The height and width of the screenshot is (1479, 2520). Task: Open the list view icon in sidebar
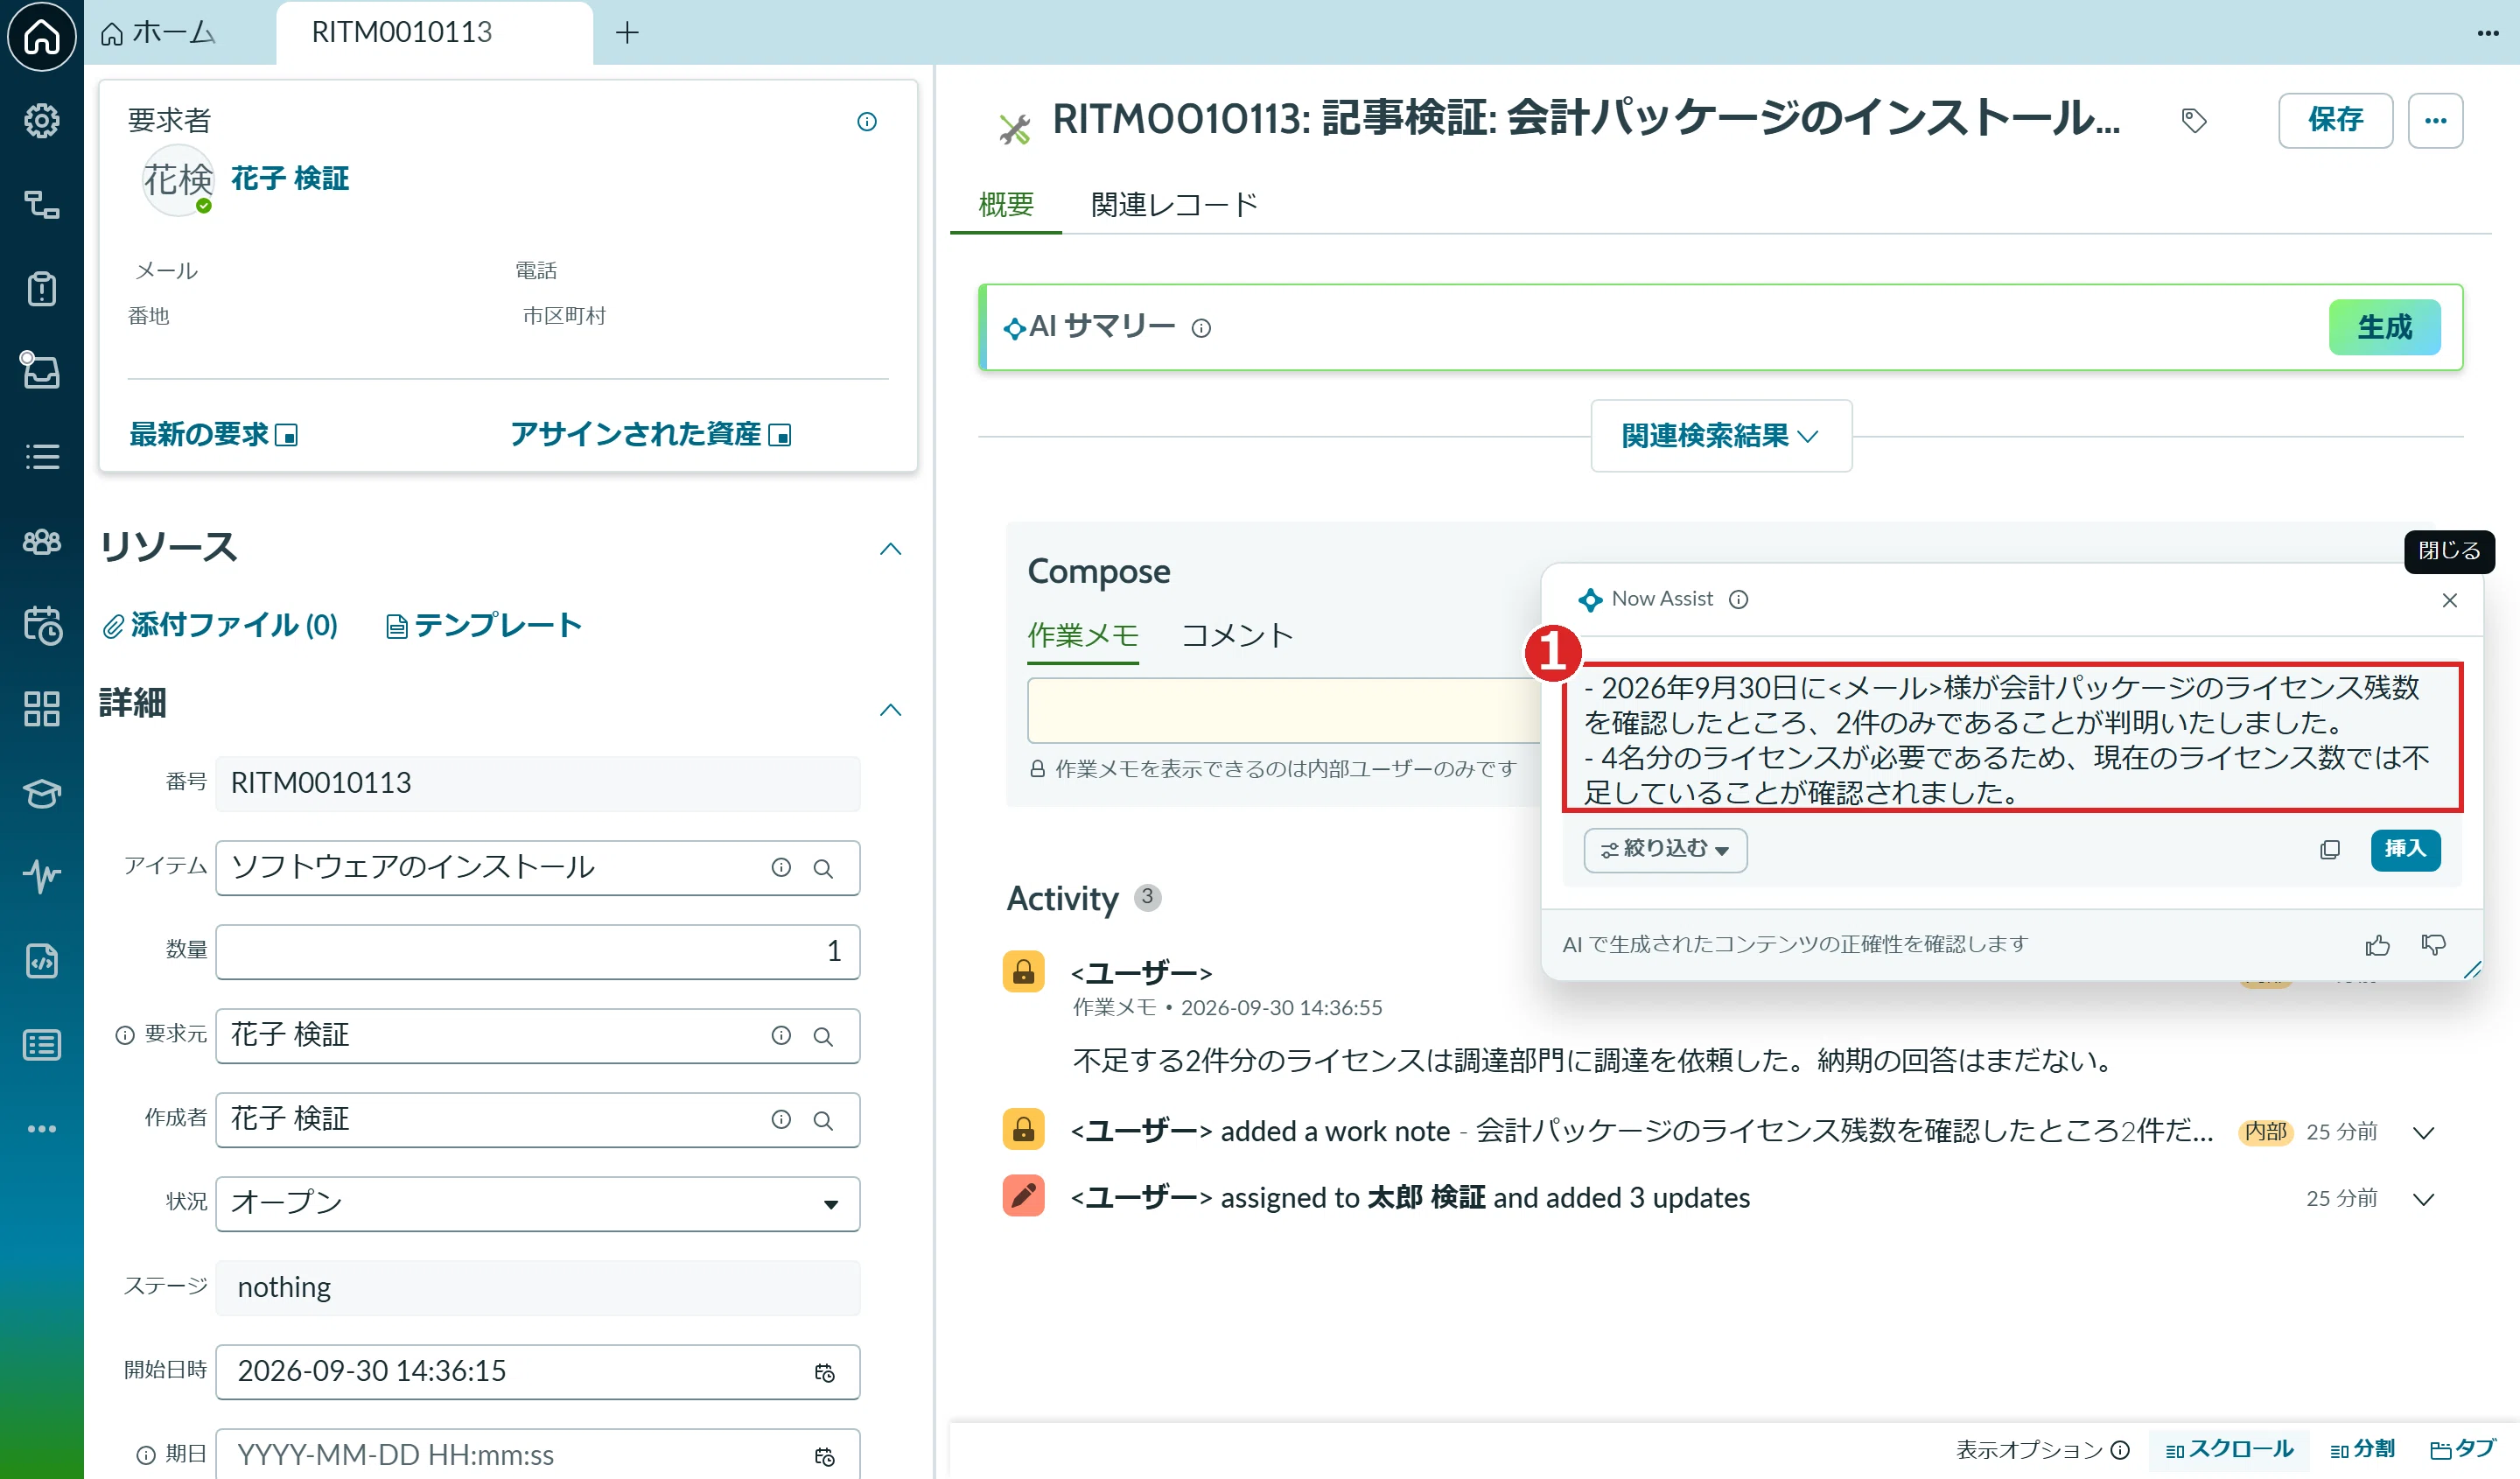pyautogui.click(x=41, y=457)
